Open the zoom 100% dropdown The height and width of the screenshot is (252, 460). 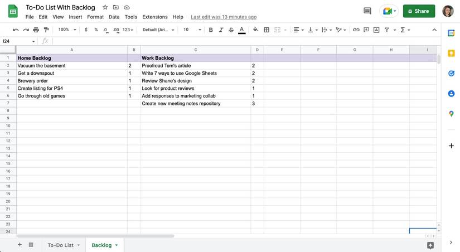point(67,30)
